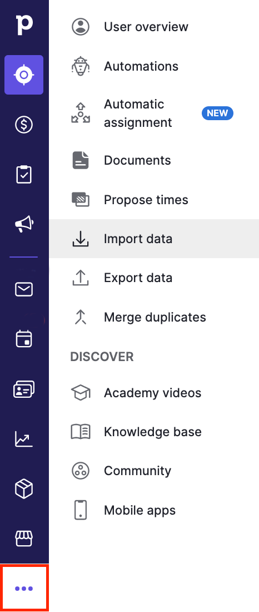Screen dimensions: 259x612
Task: Click the More three-dots button
Action: 24,588
